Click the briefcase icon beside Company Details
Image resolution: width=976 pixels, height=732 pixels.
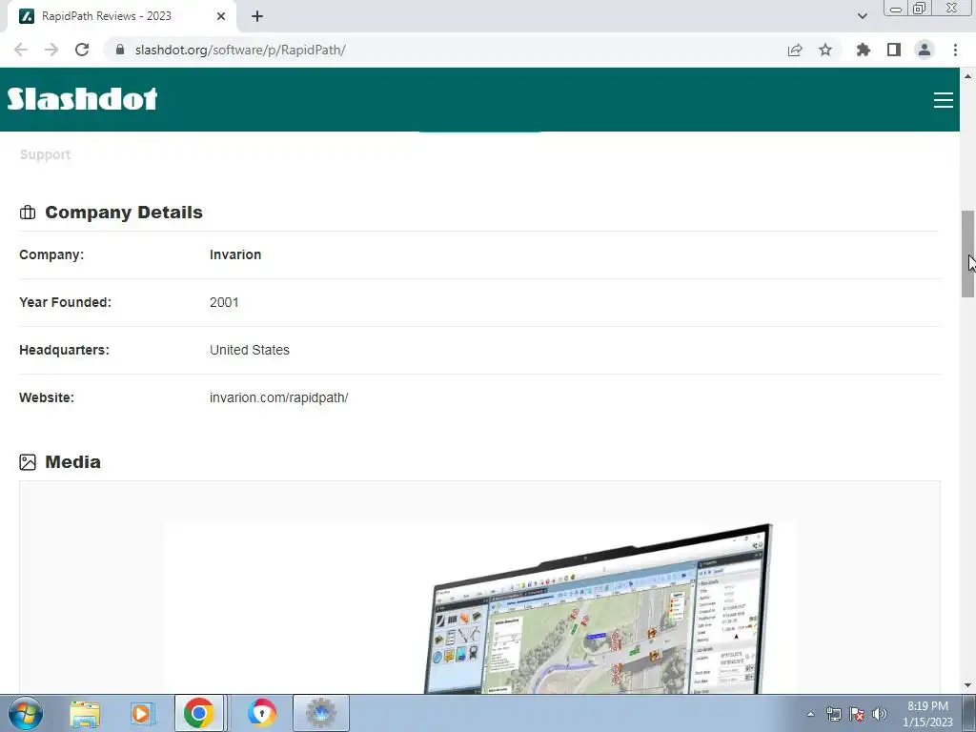[x=28, y=213]
